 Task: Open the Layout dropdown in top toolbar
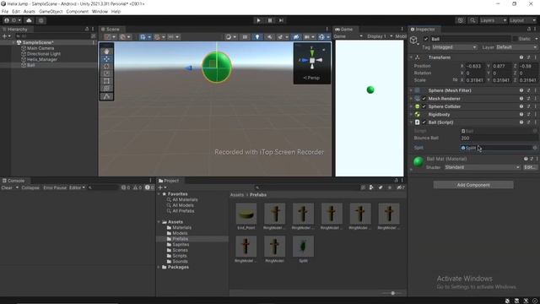522,20
